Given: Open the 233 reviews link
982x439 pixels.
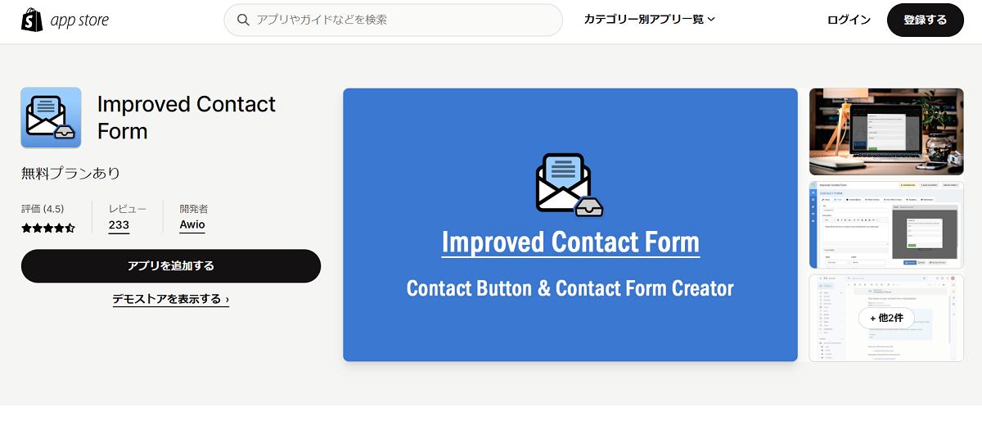Looking at the screenshot, I should point(119,225).
